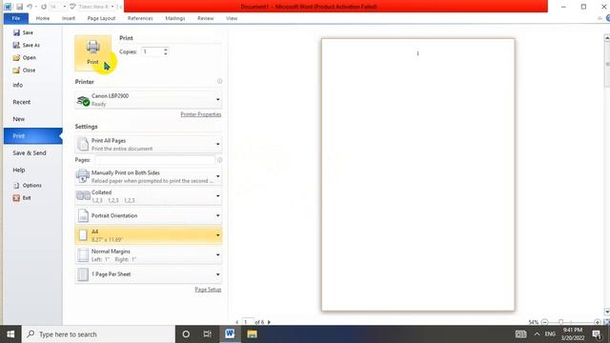Decrease the number of copies
610x343 pixels.
point(166,53)
